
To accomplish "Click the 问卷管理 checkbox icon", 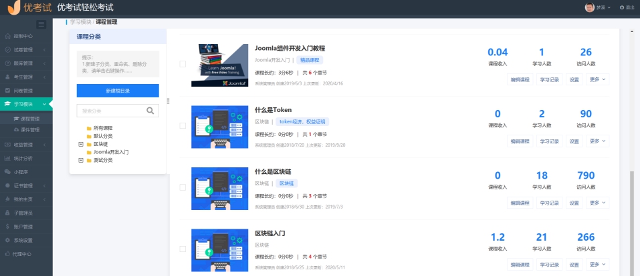I will click(7, 91).
